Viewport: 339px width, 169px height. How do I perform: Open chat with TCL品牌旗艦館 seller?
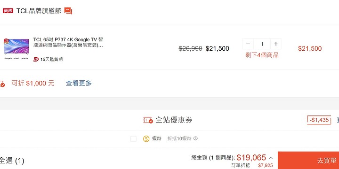(x=68, y=11)
